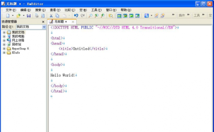This screenshot has width=214, height=132.
Task: Click the Hello World! text line
Action: [62, 75]
